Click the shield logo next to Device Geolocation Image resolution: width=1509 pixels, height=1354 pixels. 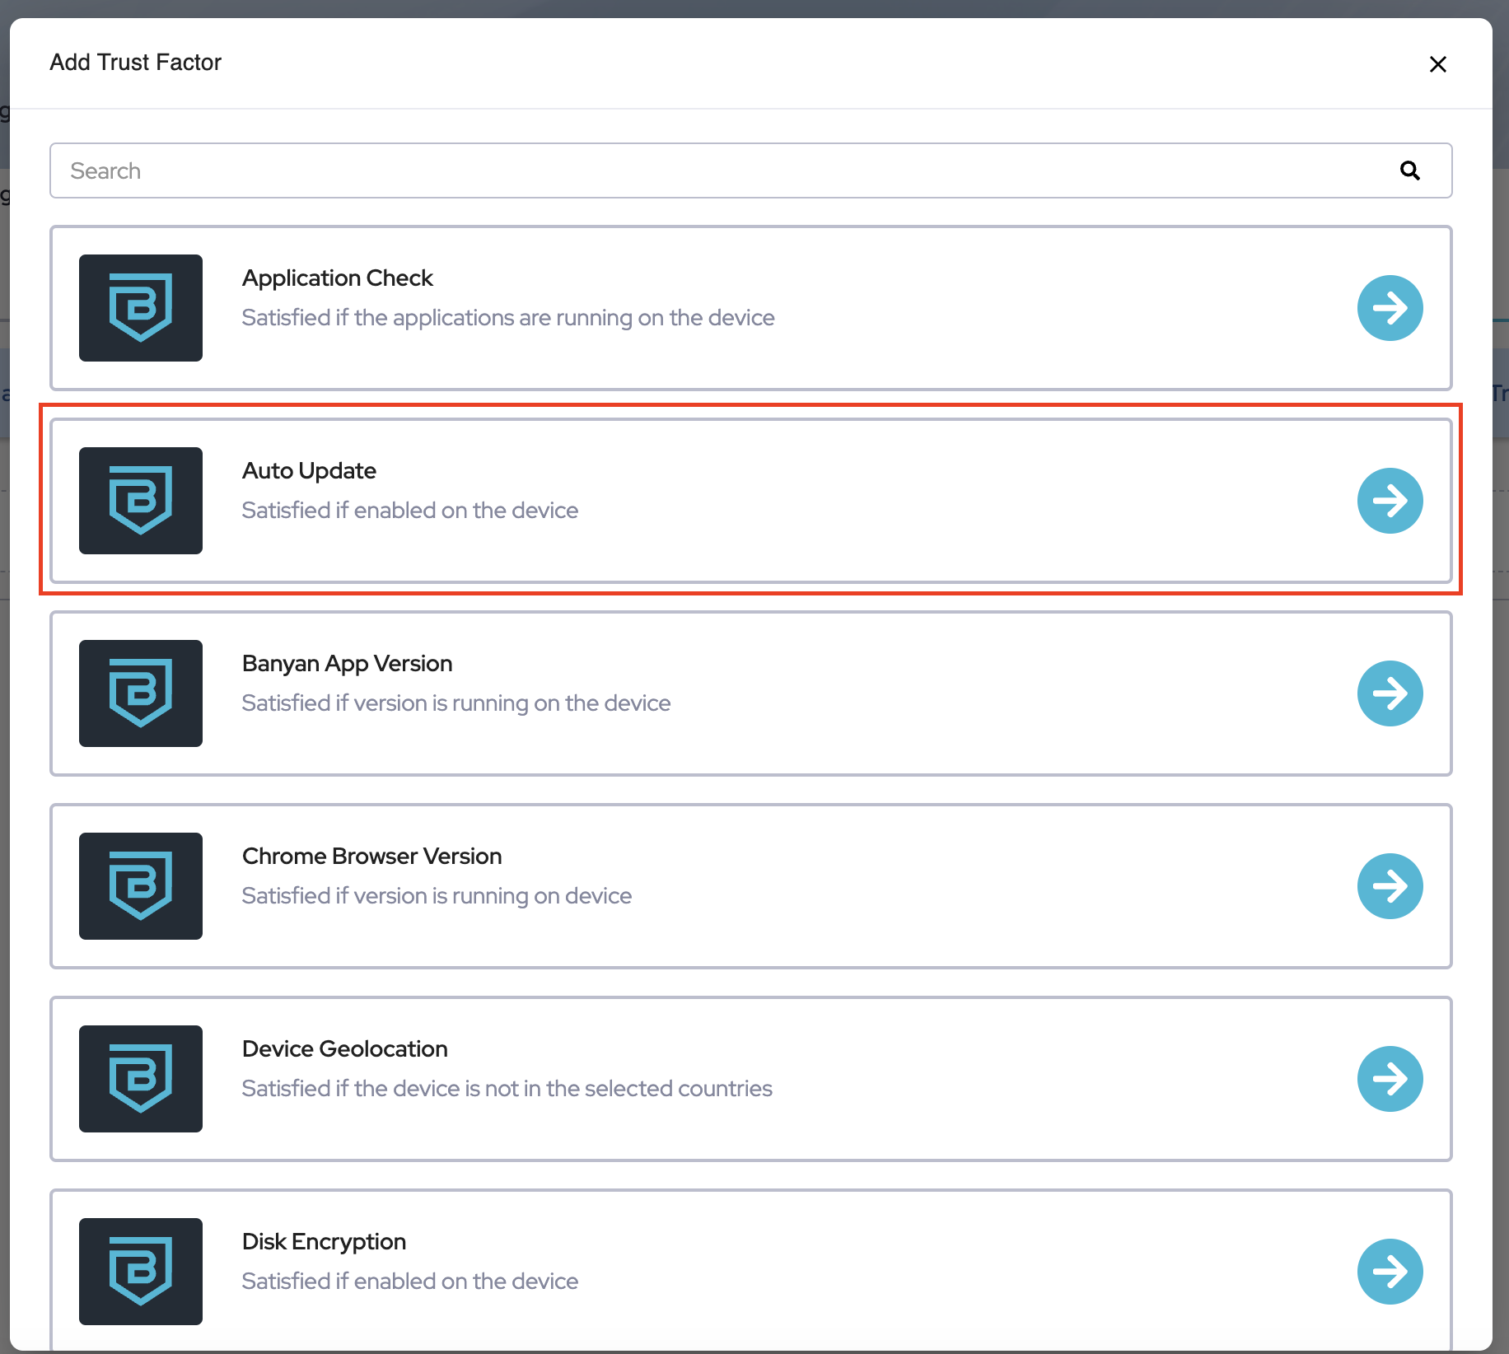[141, 1079]
